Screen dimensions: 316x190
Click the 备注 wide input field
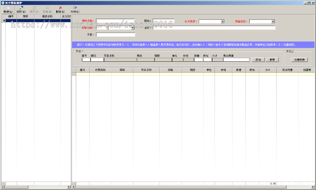(214, 28)
